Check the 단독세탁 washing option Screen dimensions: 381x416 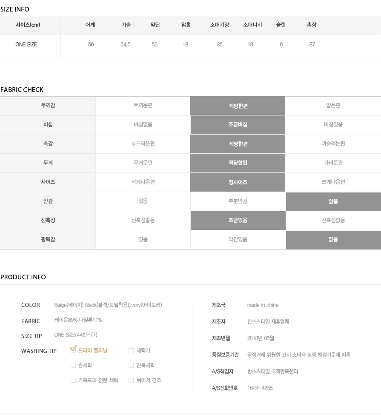131,365
